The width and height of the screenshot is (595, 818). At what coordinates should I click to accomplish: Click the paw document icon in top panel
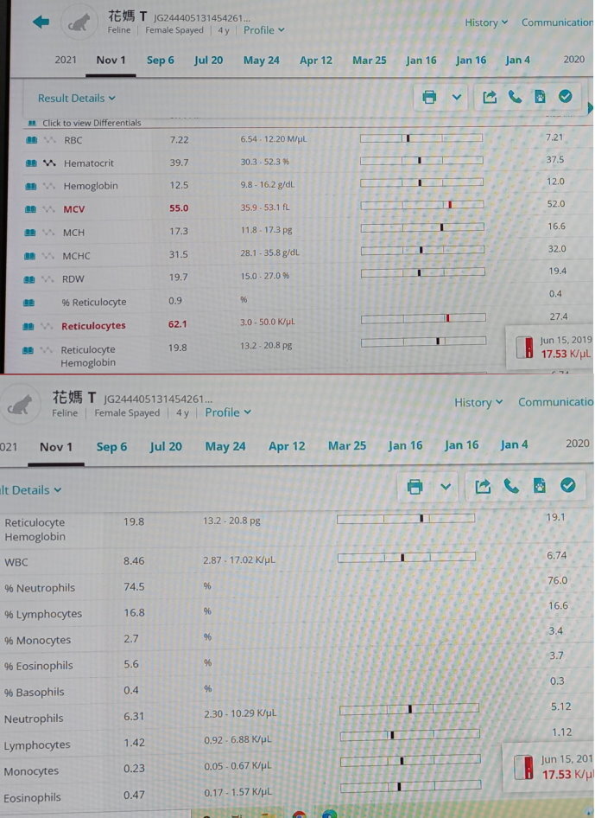tap(540, 97)
